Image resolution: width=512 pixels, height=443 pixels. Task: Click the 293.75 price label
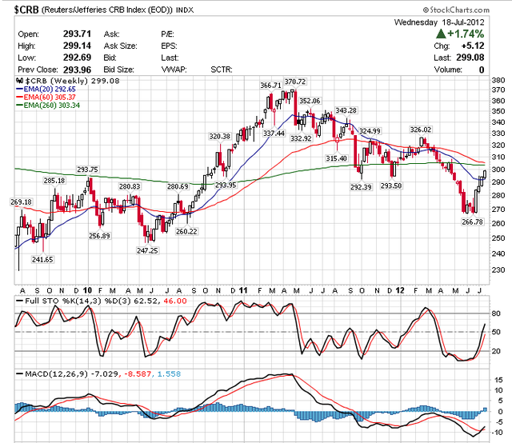[x=87, y=170]
